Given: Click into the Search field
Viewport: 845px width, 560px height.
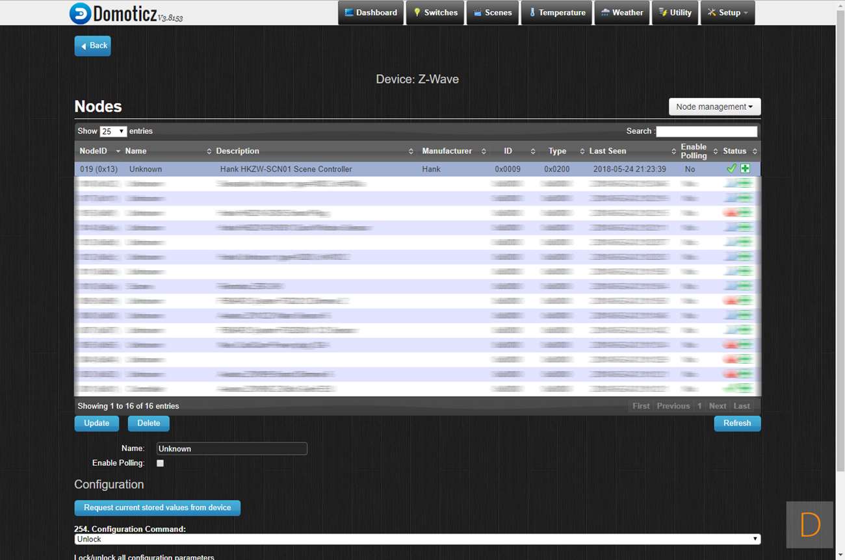Looking at the screenshot, I should coord(707,131).
